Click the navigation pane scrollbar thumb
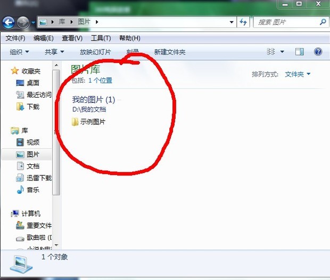 tap(56, 133)
